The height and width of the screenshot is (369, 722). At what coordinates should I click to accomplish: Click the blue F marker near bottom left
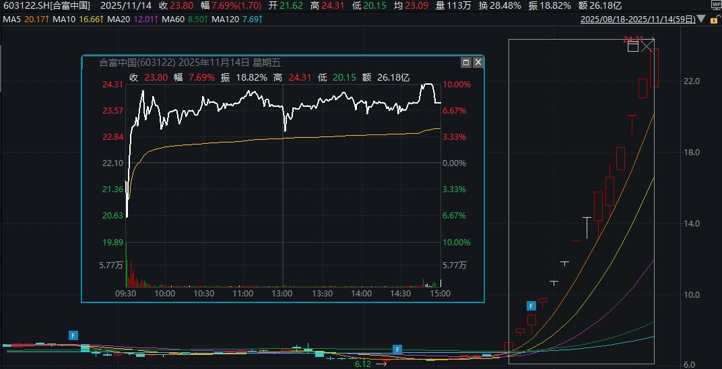pos(73,334)
